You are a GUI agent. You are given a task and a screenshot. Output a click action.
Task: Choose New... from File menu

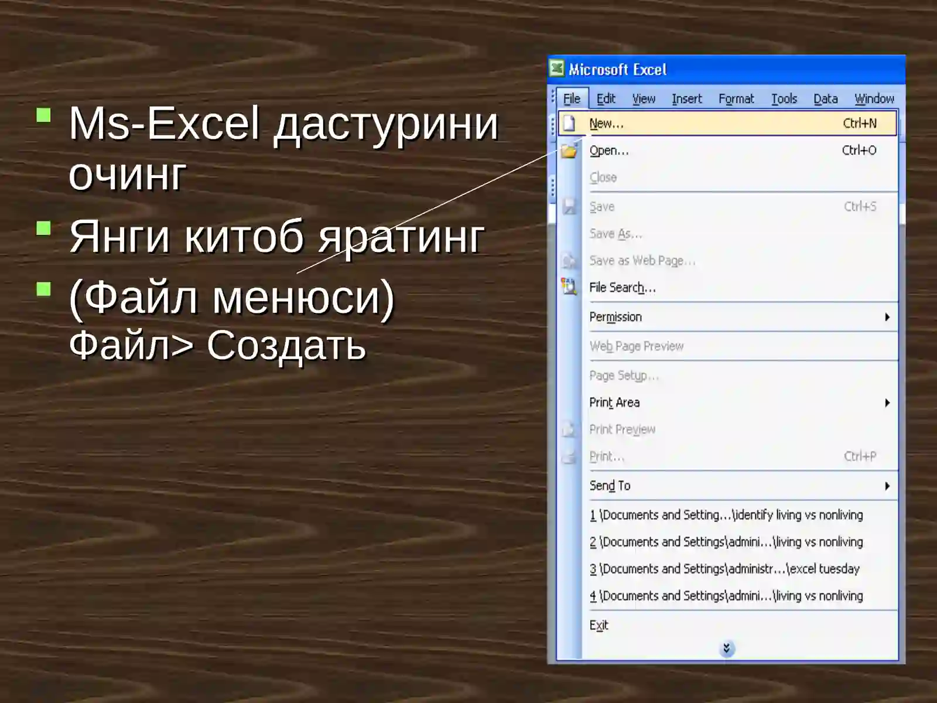(x=727, y=124)
